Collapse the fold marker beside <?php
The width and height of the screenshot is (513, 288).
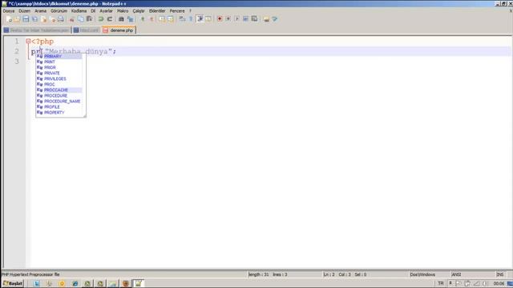(28, 41)
